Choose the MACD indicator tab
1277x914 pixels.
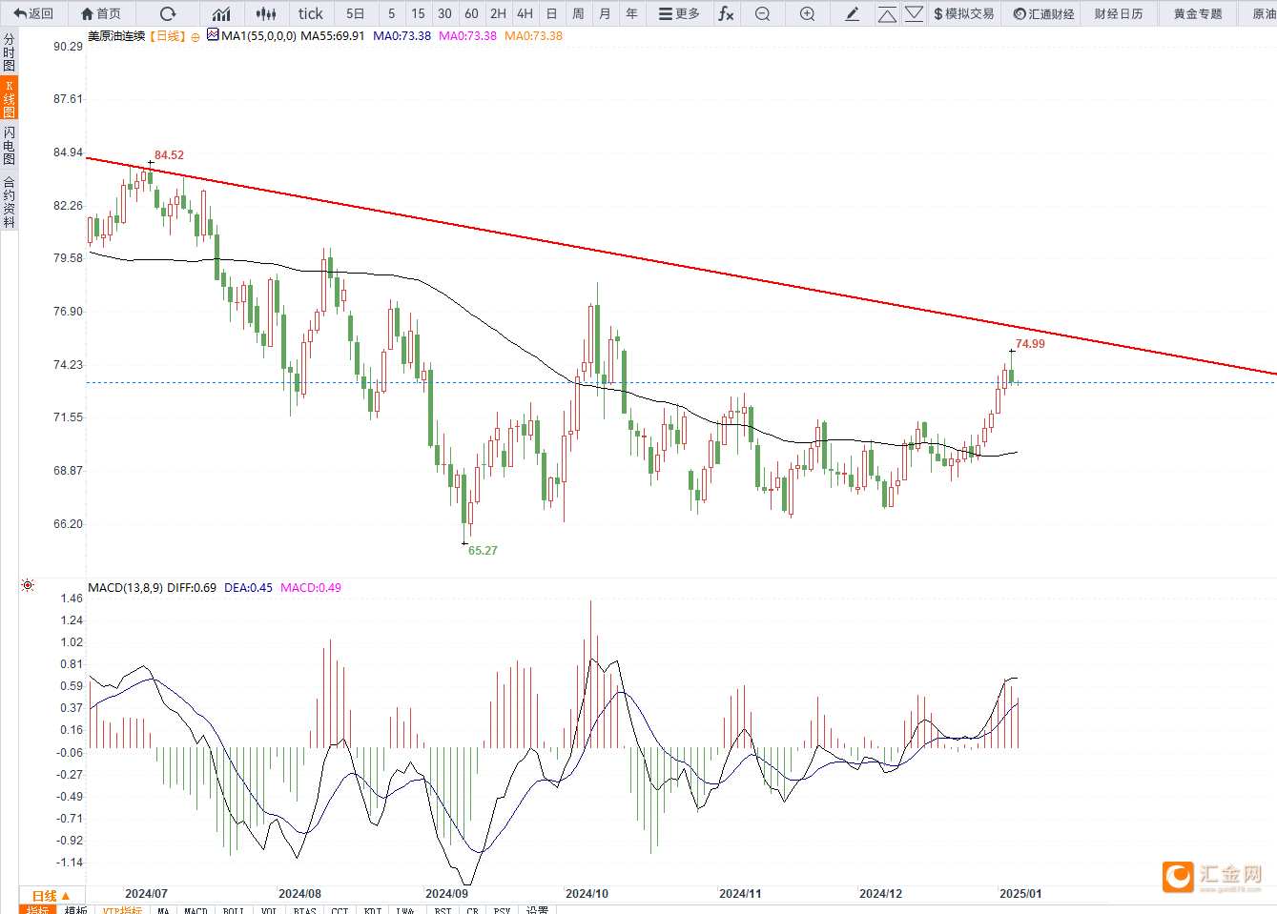click(196, 910)
